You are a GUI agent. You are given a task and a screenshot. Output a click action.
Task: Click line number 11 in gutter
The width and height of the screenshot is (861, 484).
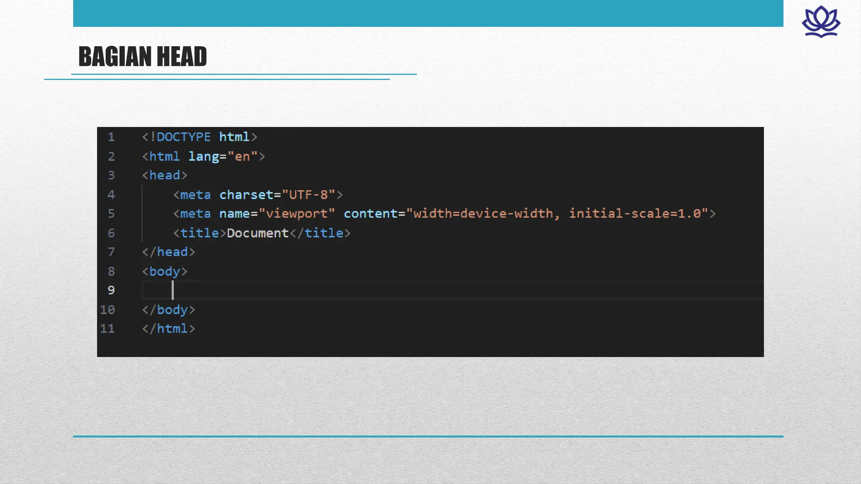(x=107, y=329)
